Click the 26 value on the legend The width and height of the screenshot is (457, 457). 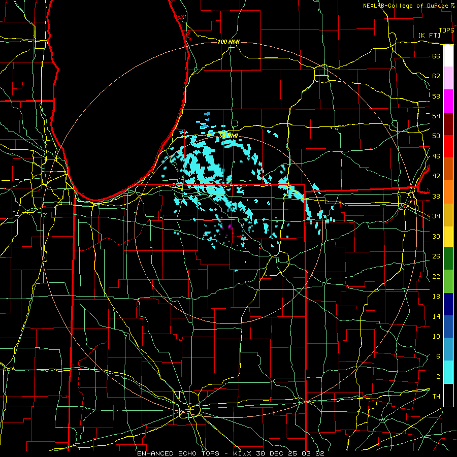[436, 256]
